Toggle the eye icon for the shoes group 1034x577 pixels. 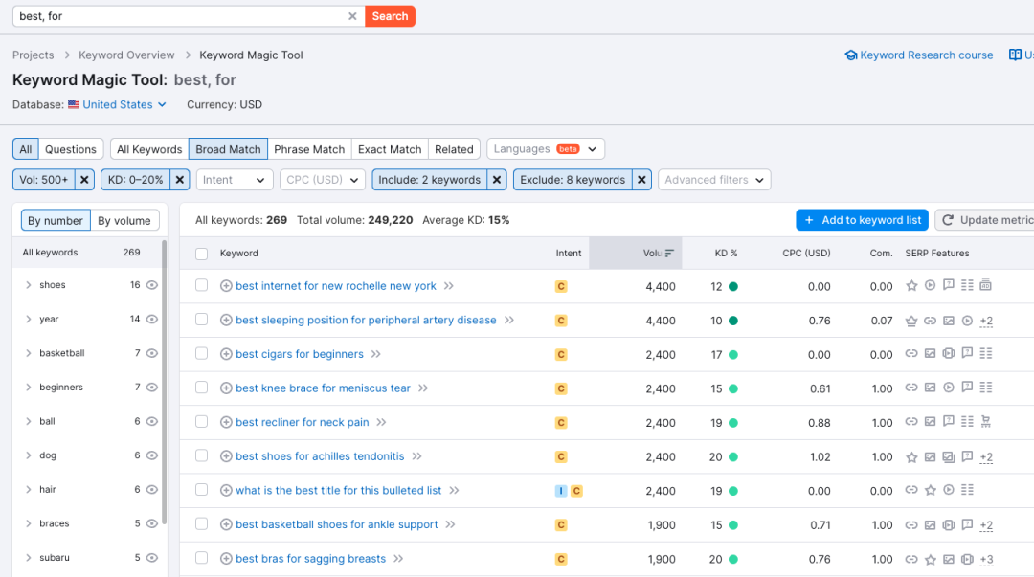[x=151, y=285]
